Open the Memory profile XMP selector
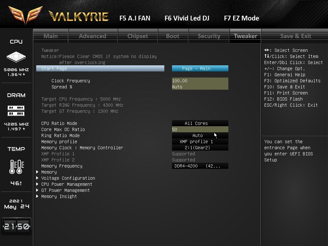The height and width of the screenshot is (246, 328). coord(200,142)
